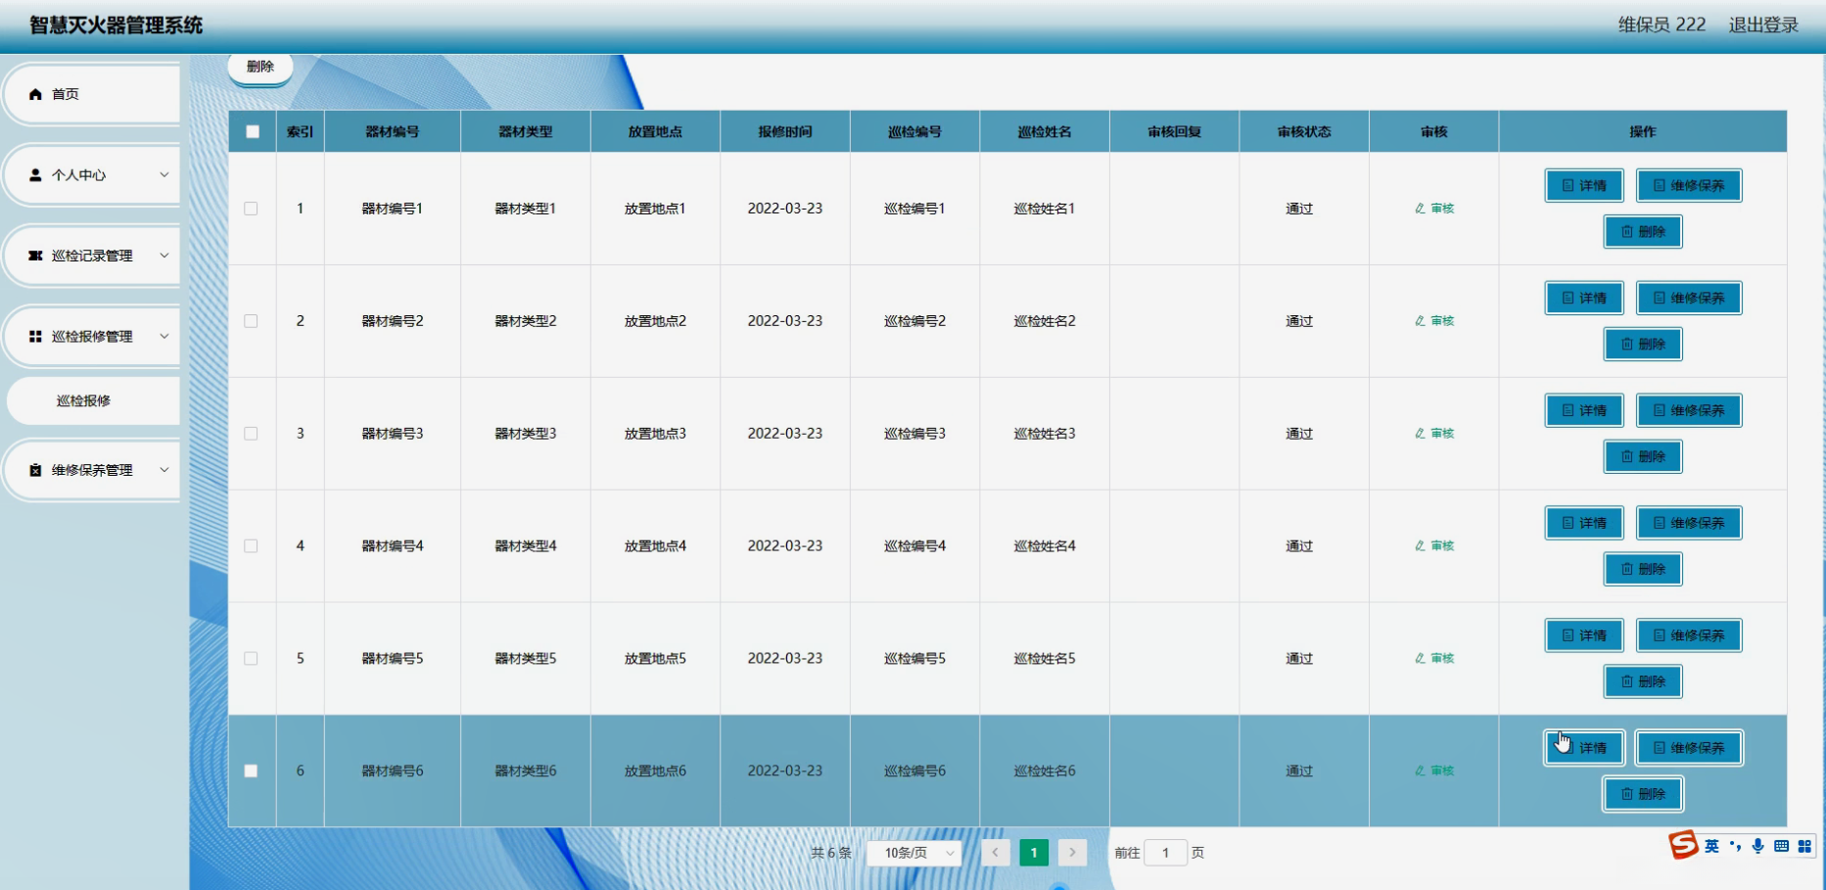Click the 前往 page number input field
The height and width of the screenshot is (890, 1826).
(1165, 853)
